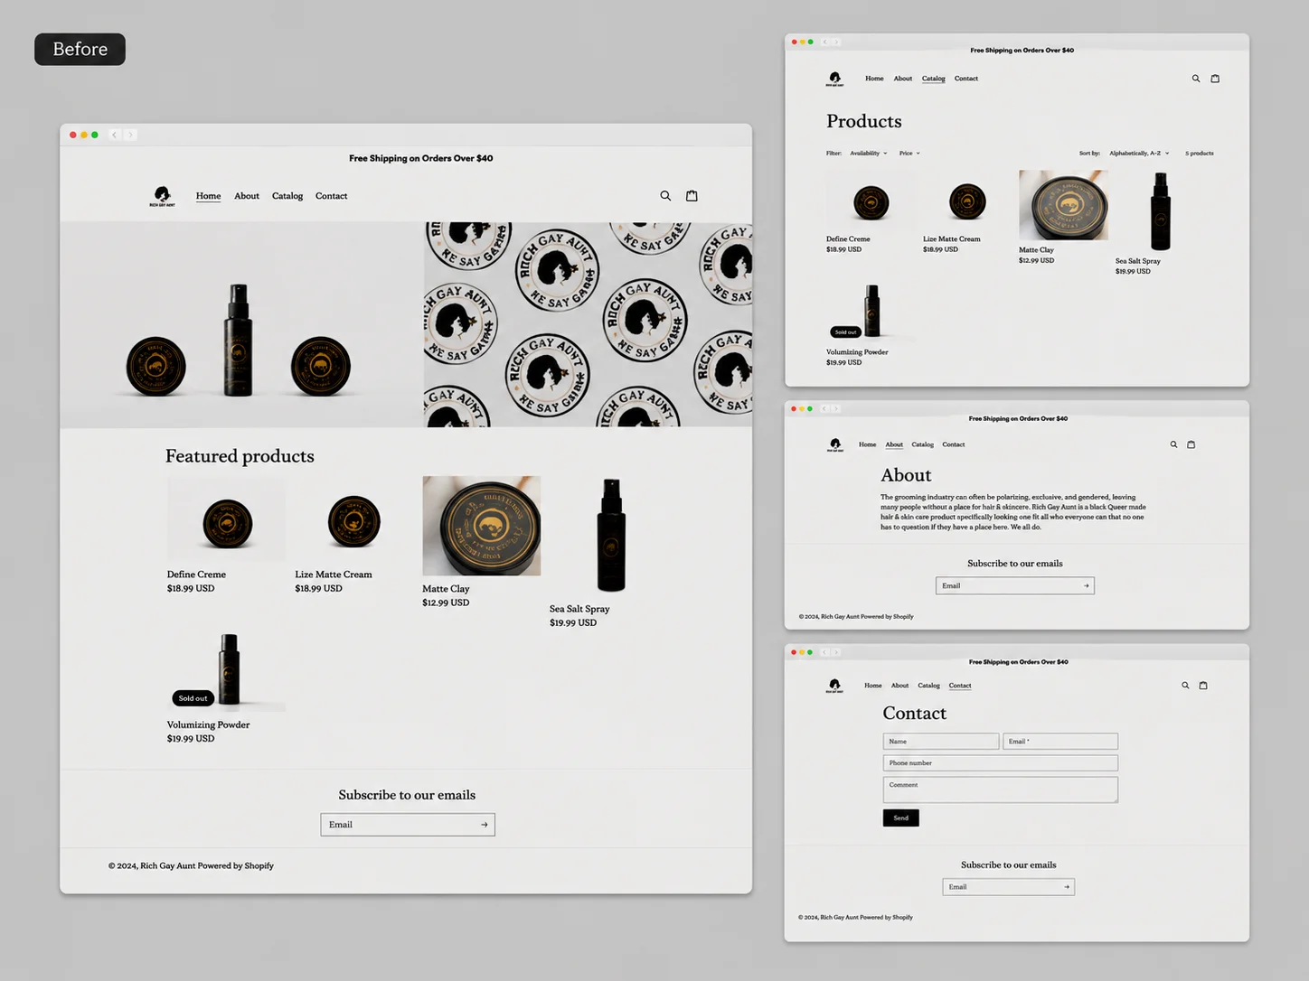Select Catalog in Home window navigation
Viewport: 1309px width, 981px height.
[x=287, y=196]
